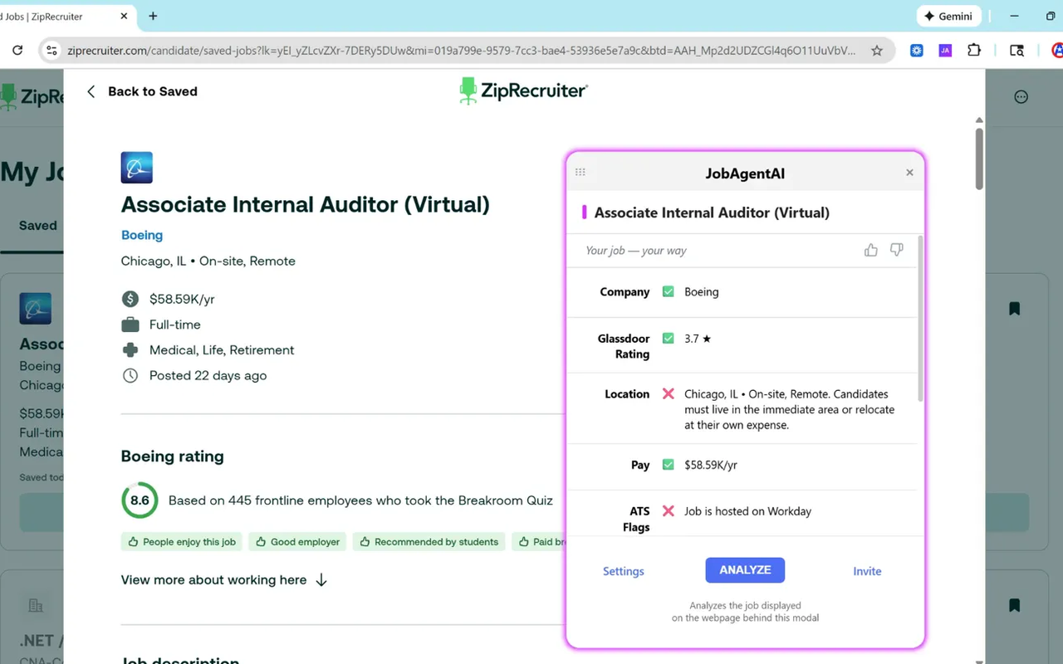The width and height of the screenshot is (1063, 664).
Task: Click 'Associate Internal Auditor (Virtual)' page heading
Action: 306,204
